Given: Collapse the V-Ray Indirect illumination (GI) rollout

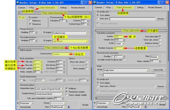Looking at the screenshot, I should point(20,13).
